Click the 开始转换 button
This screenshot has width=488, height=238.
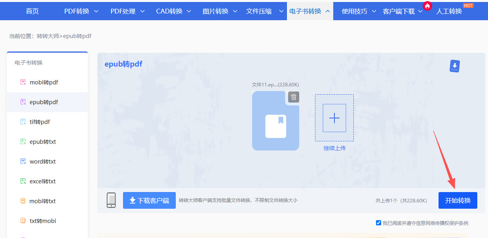(x=458, y=200)
